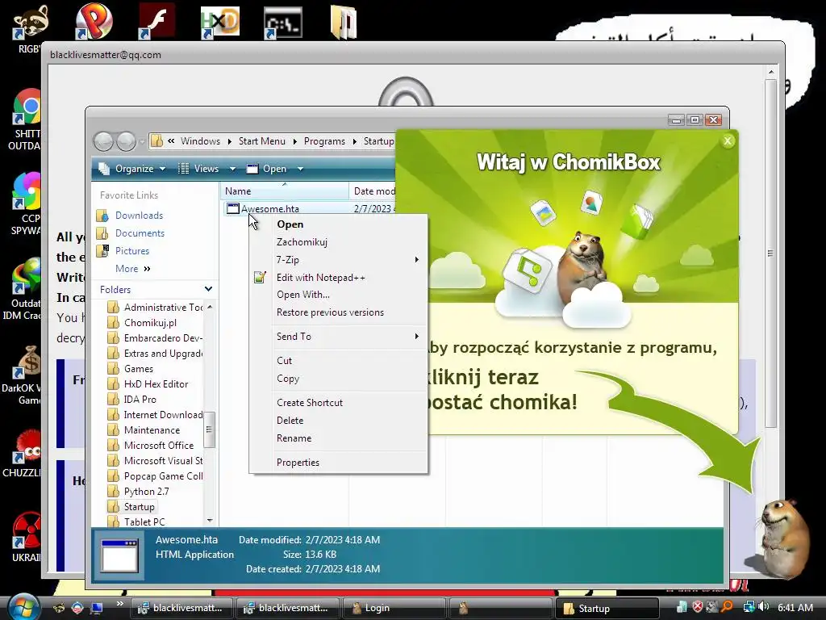Open the command prompt desktop shortcut
The image size is (826, 620).
click(283, 23)
